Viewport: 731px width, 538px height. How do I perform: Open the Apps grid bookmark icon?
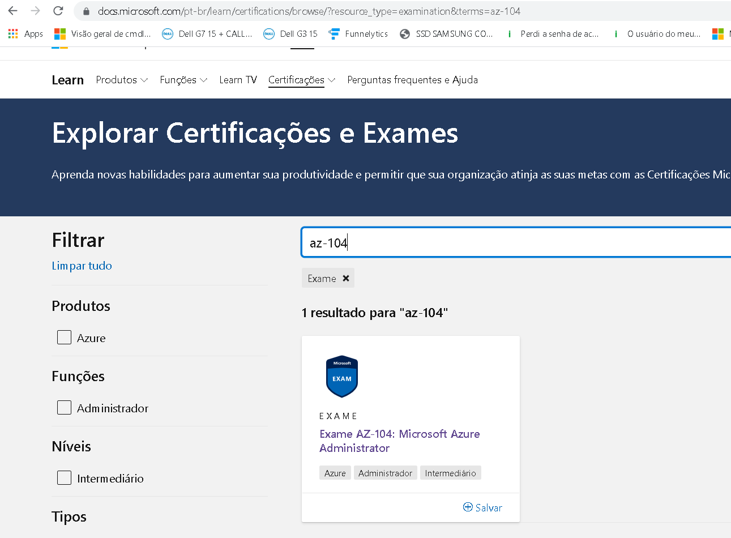pos(13,34)
